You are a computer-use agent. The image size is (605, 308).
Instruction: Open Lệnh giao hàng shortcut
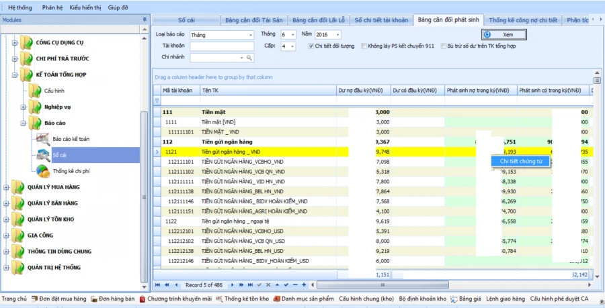click(506, 299)
